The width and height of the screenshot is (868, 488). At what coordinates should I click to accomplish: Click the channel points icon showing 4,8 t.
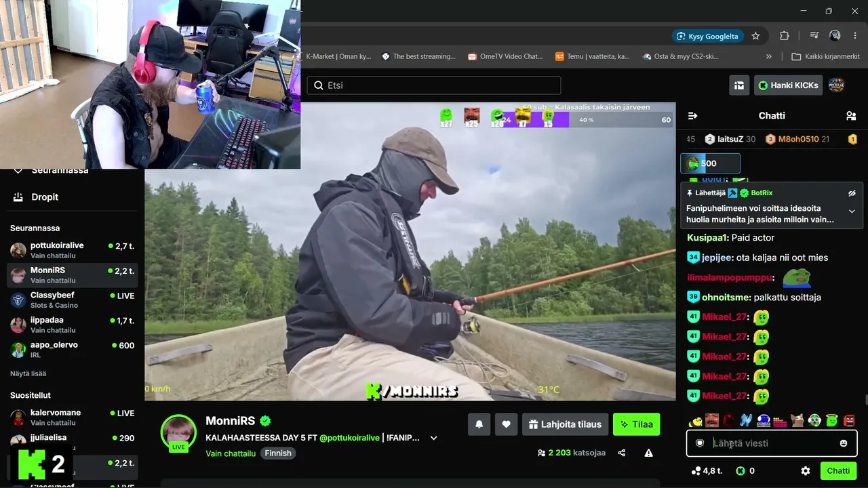696,471
